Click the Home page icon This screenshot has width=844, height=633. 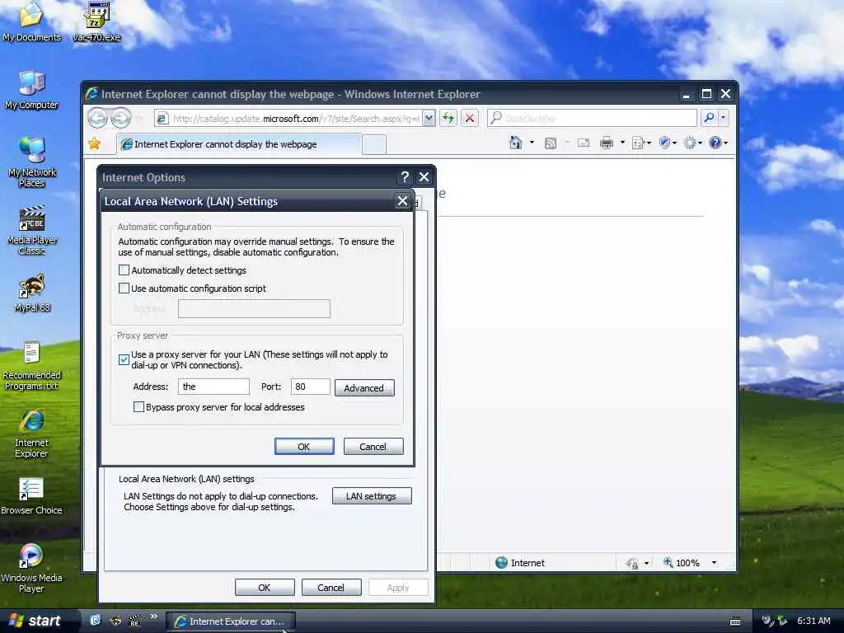pos(516,143)
